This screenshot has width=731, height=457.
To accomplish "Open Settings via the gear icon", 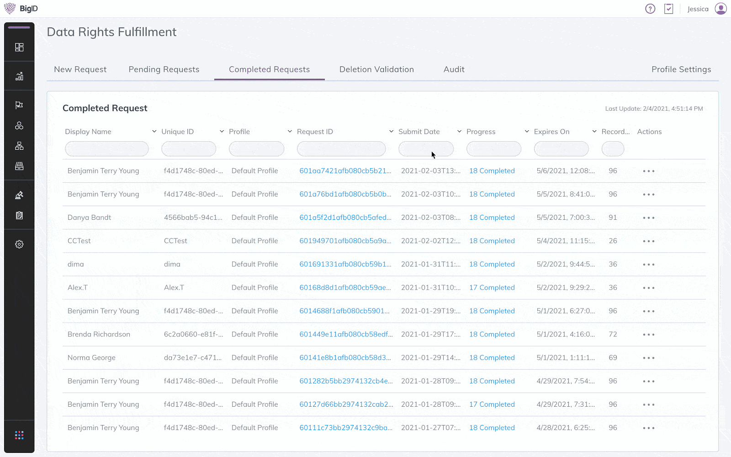I will 19,244.
